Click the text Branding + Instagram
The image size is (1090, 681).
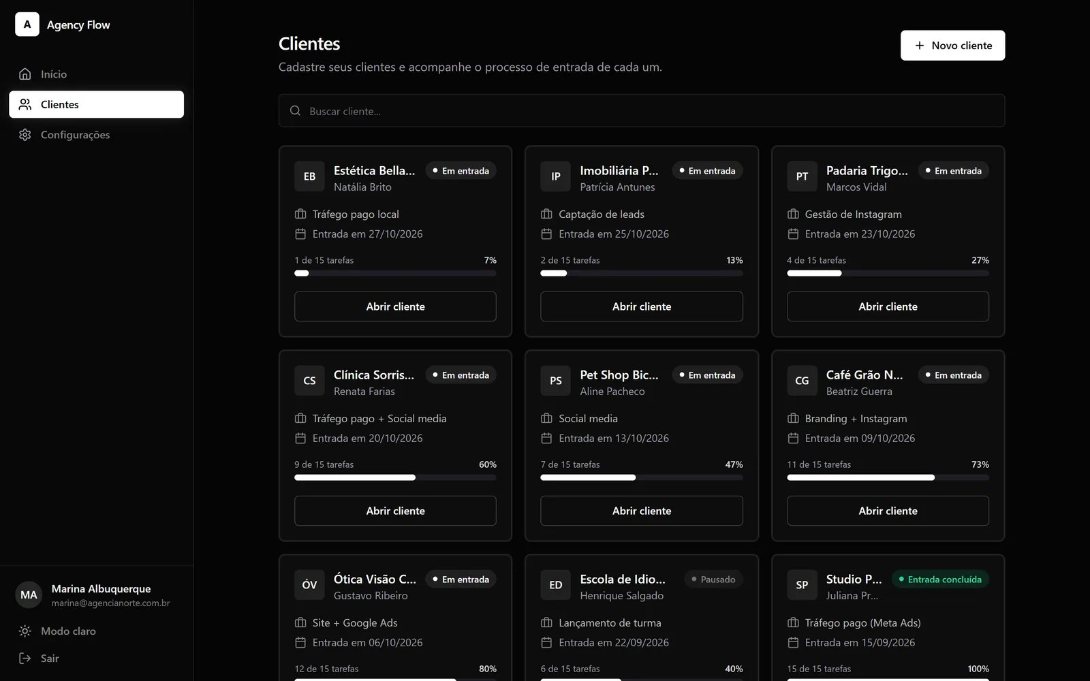click(x=856, y=418)
